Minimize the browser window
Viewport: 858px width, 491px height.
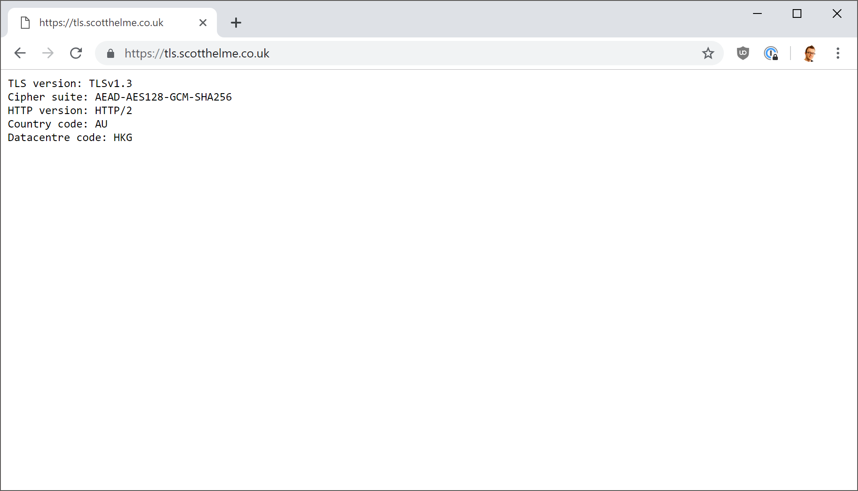tap(757, 13)
